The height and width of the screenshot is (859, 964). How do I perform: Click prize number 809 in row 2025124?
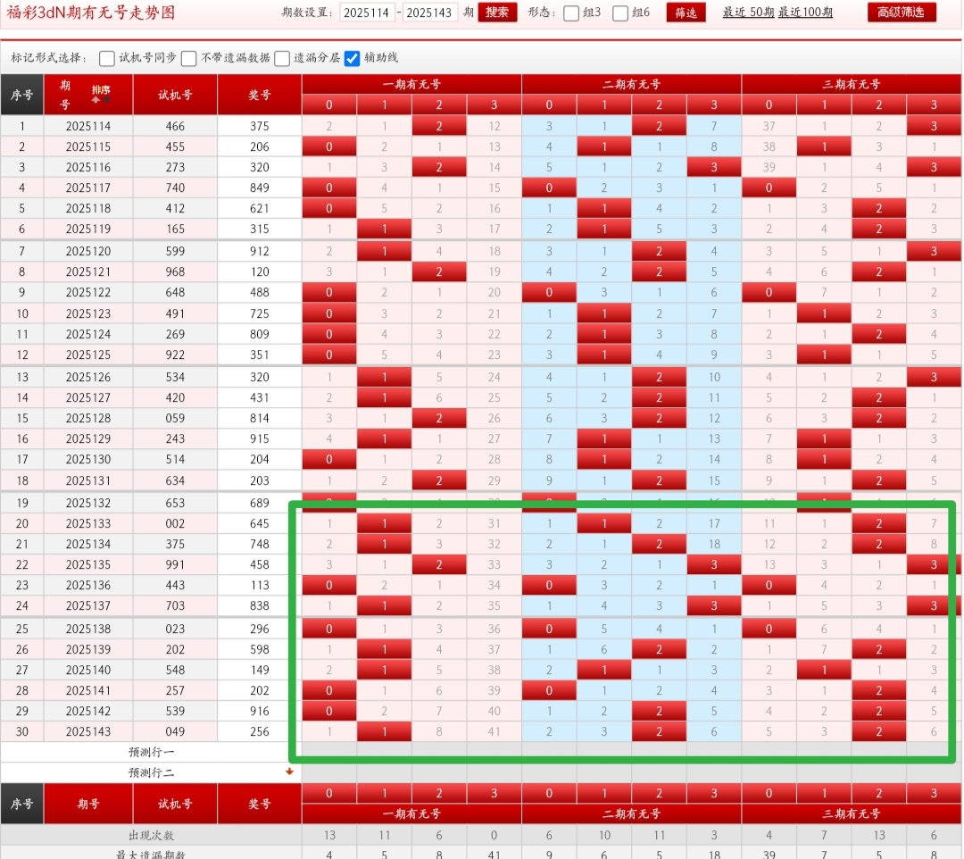click(260, 335)
